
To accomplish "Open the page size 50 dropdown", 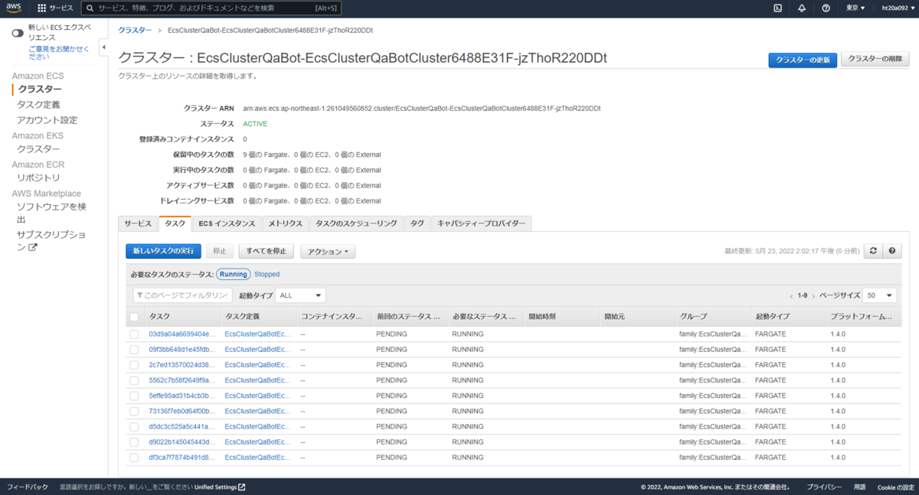I will coord(879,295).
